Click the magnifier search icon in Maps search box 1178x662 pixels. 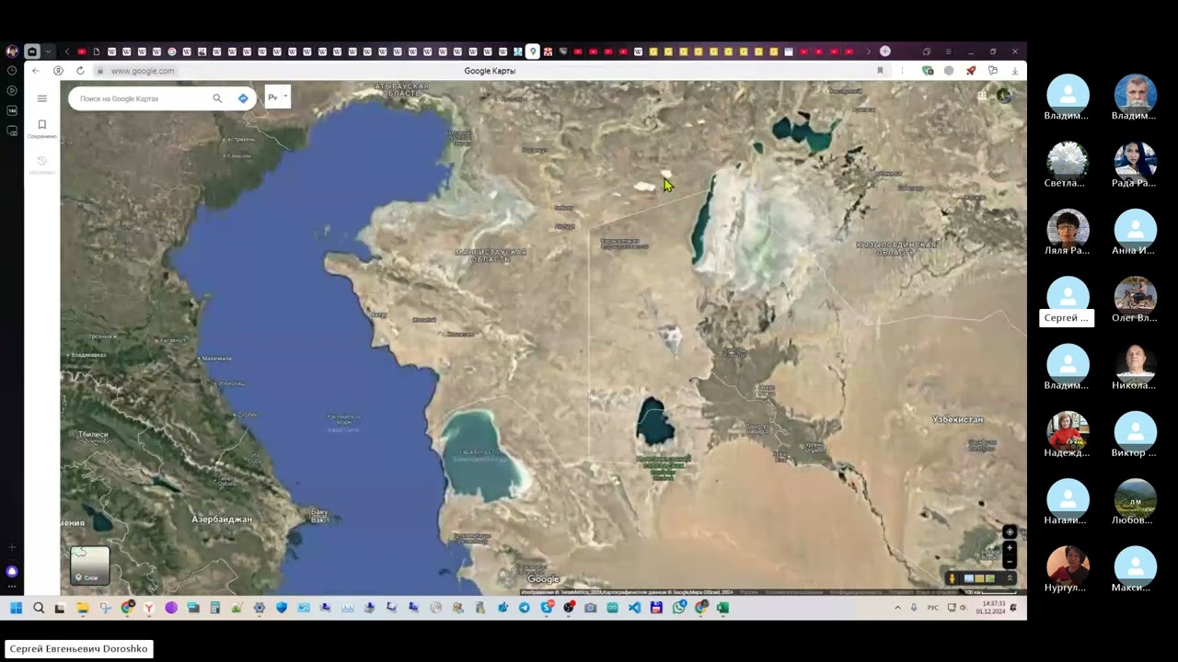217,98
